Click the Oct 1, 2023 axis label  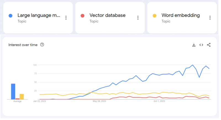coord(159,101)
